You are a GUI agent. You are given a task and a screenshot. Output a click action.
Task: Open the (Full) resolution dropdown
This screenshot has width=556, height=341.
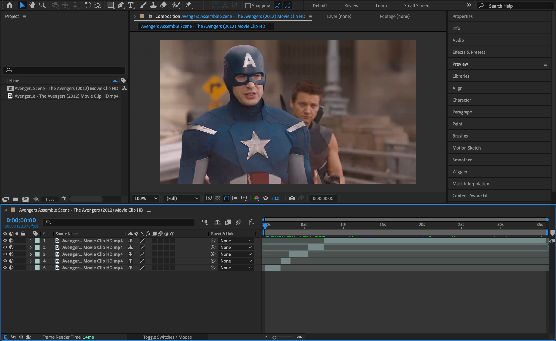(x=182, y=198)
